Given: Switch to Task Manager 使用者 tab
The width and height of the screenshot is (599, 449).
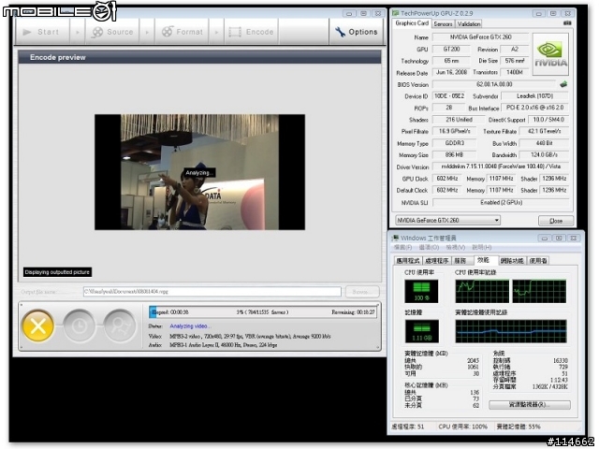Looking at the screenshot, I should [538, 261].
